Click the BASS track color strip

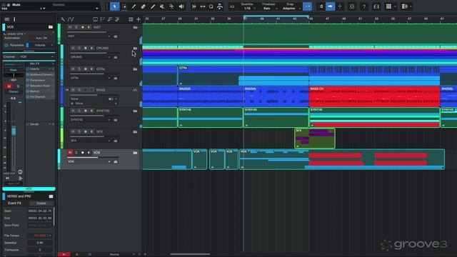[62, 96]
